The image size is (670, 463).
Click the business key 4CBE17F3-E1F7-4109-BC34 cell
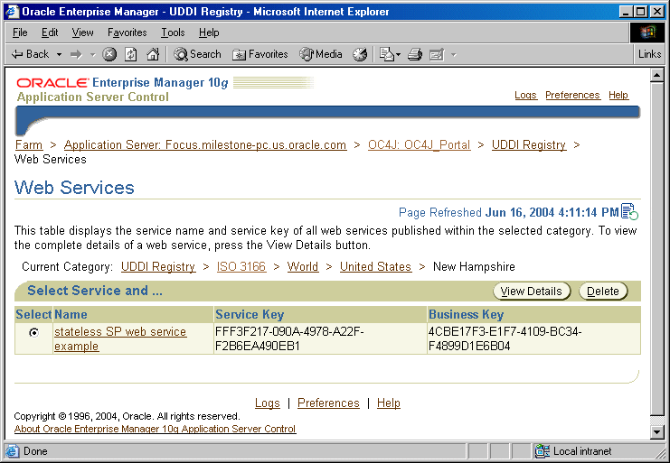click(x=533, y=339)
